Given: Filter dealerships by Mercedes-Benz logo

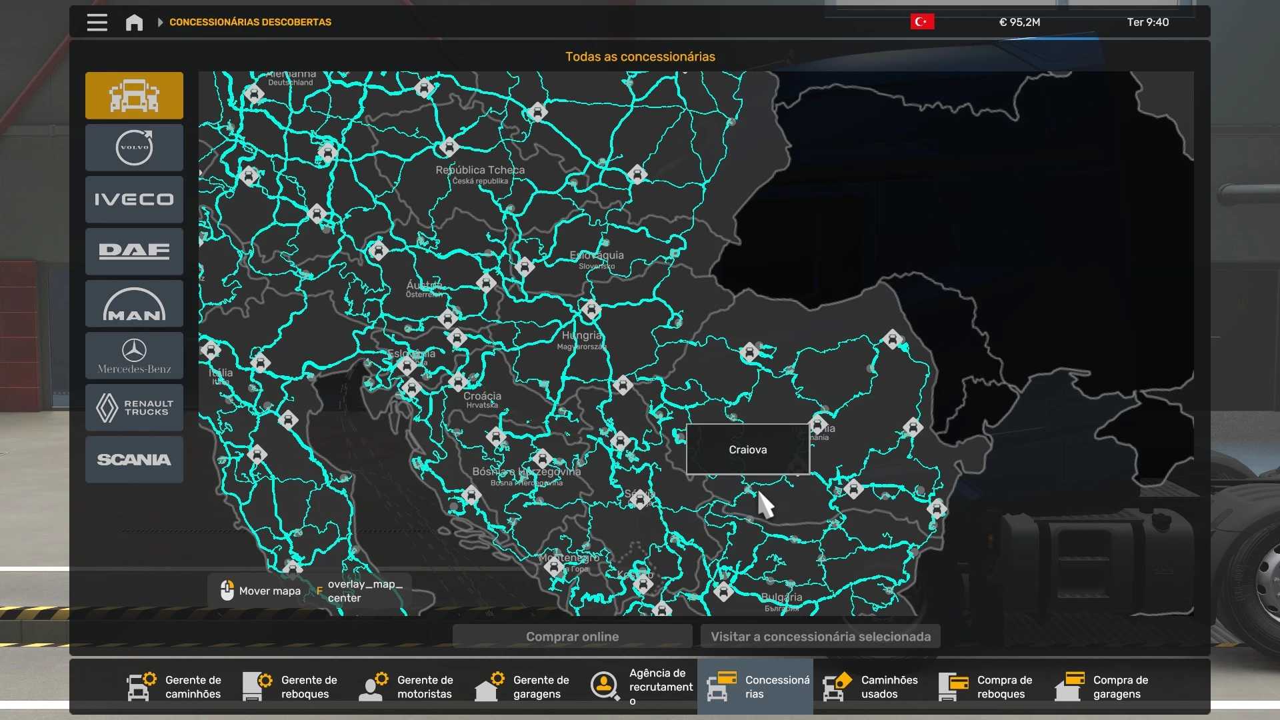Looking at the screenshot, I should click(x=134, y=355).
